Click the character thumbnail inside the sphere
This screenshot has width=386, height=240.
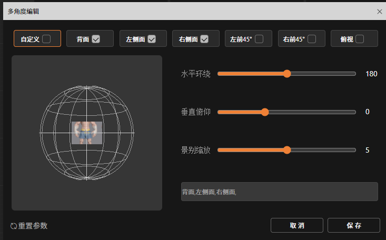pyautogui.click(x=87, y=133)
